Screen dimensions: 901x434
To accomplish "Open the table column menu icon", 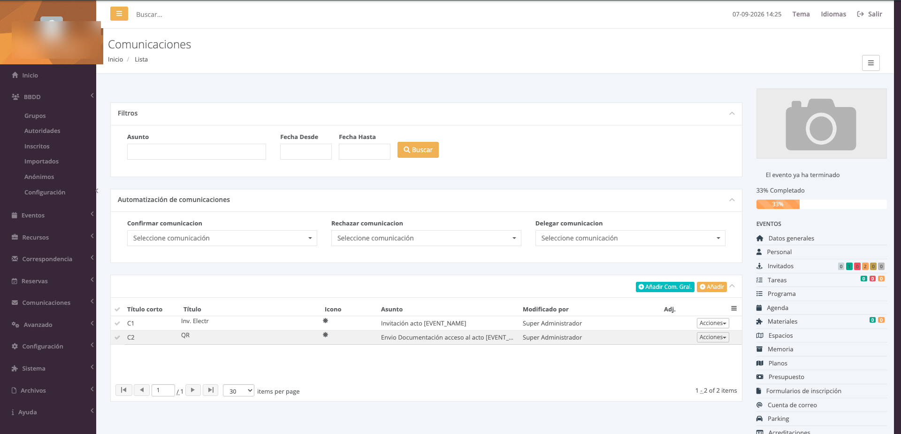I will pos(734,309).
